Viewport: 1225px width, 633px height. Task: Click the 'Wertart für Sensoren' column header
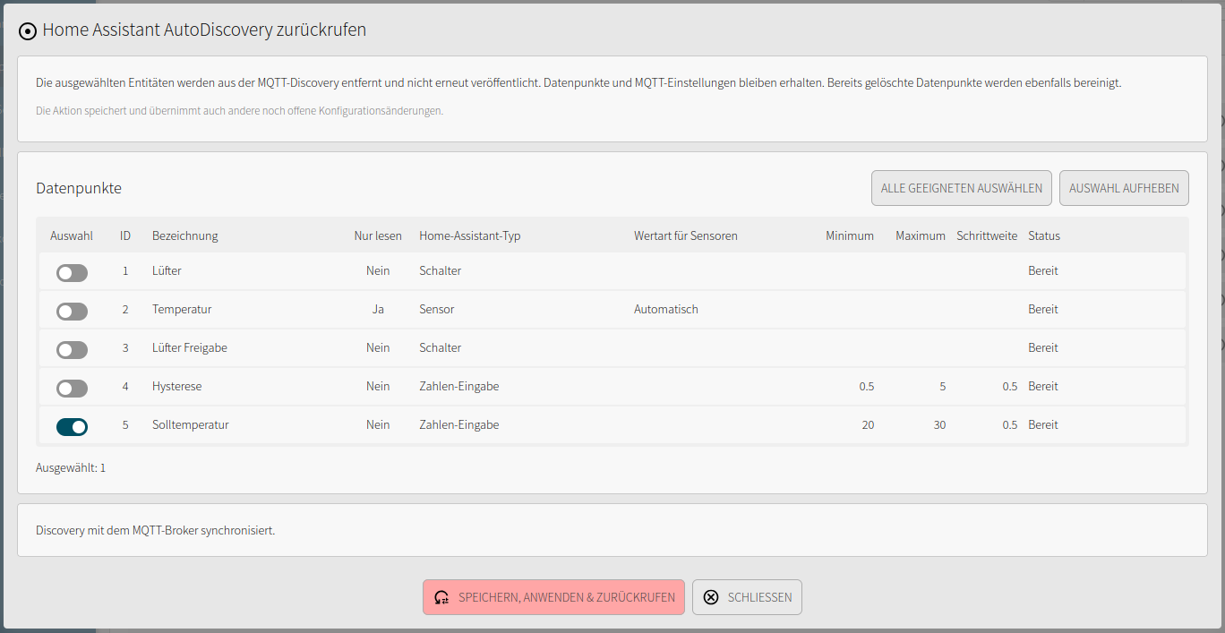(x=686, y=236)
